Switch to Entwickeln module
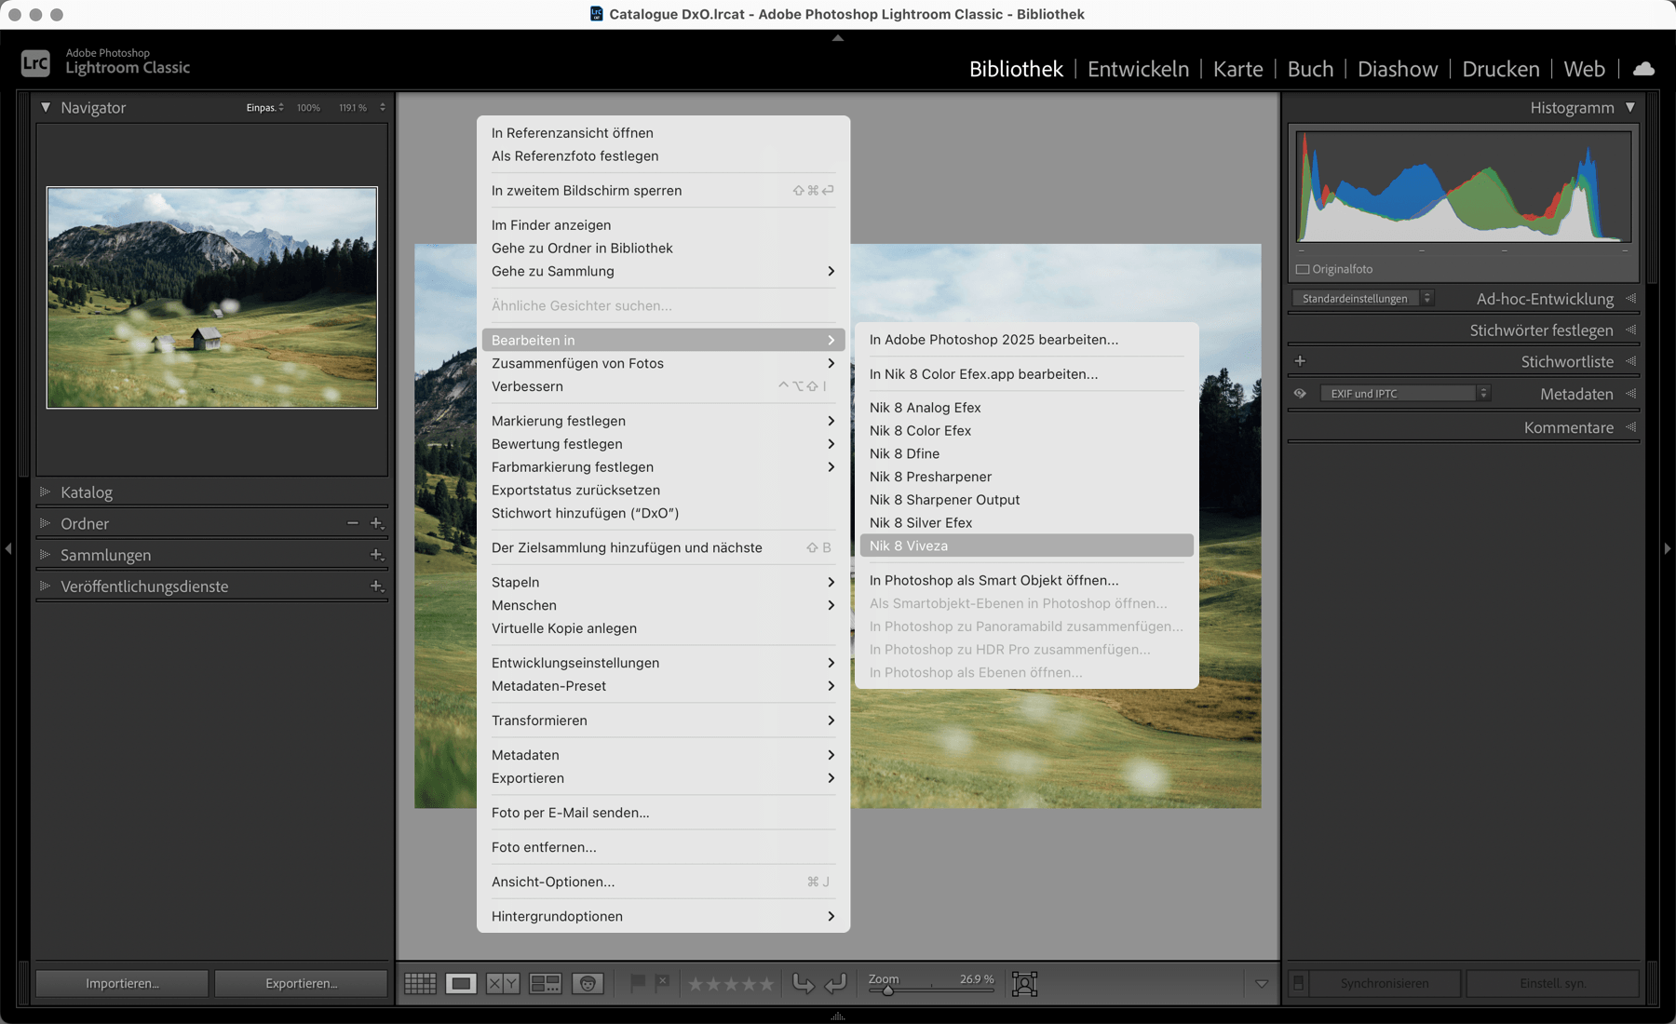This screenshot has height=1024, width=1676. pyautogui.click(x=1138, y=69)
